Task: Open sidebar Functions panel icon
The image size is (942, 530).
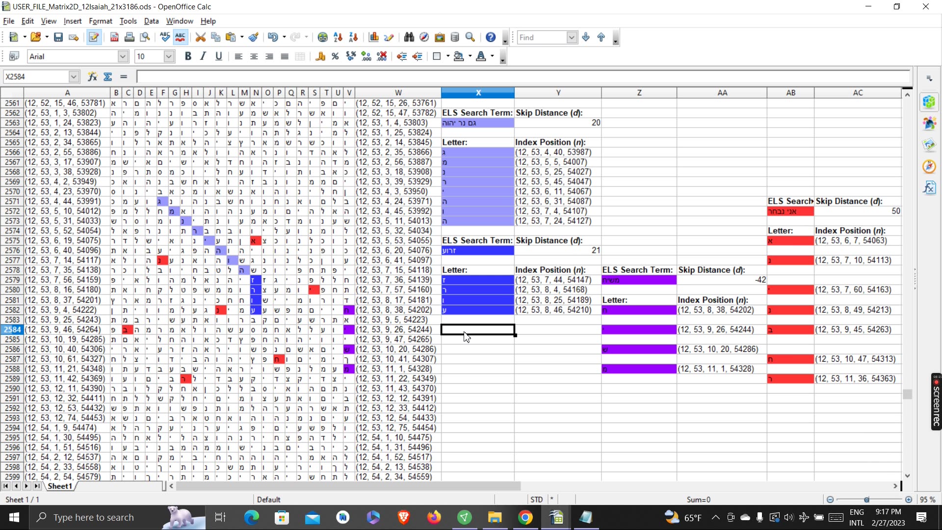Action: point(929,187)
